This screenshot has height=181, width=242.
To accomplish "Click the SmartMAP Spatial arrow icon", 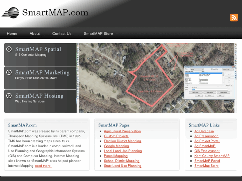I will (9, 49).
